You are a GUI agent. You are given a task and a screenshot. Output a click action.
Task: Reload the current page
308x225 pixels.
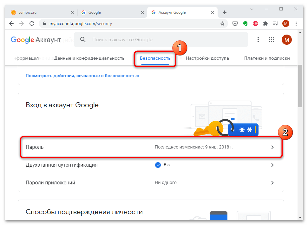click(32, 23)
